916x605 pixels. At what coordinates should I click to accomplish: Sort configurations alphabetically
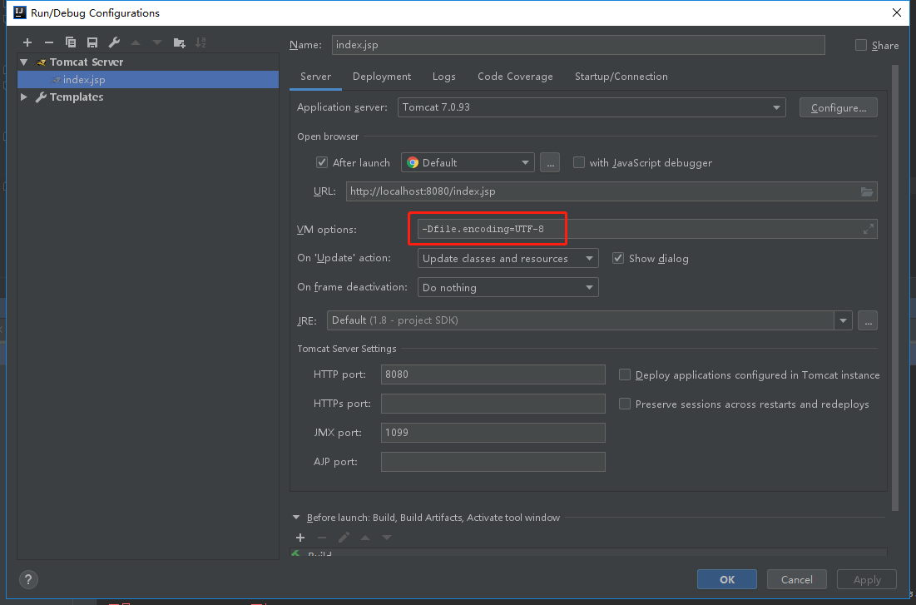click(x=201, y=42)
